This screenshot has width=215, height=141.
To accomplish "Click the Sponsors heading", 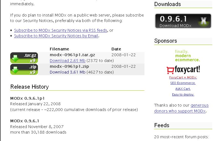I will coord(165,41).
